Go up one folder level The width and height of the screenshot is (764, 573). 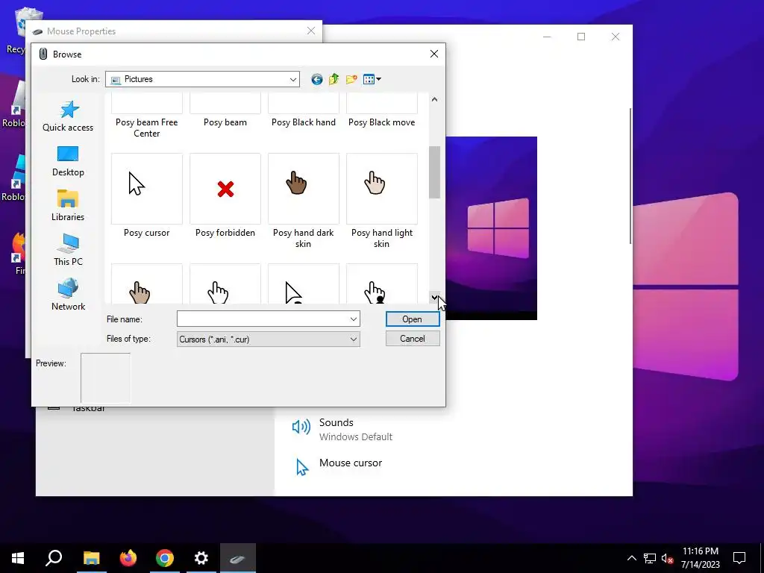pos(334,79)
